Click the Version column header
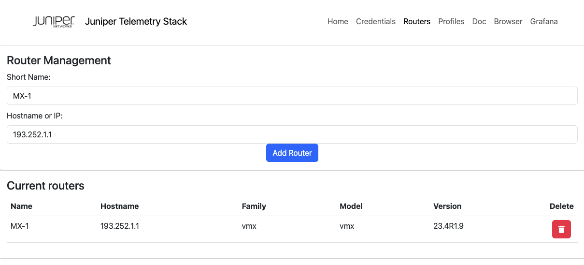 pos(447,206)
